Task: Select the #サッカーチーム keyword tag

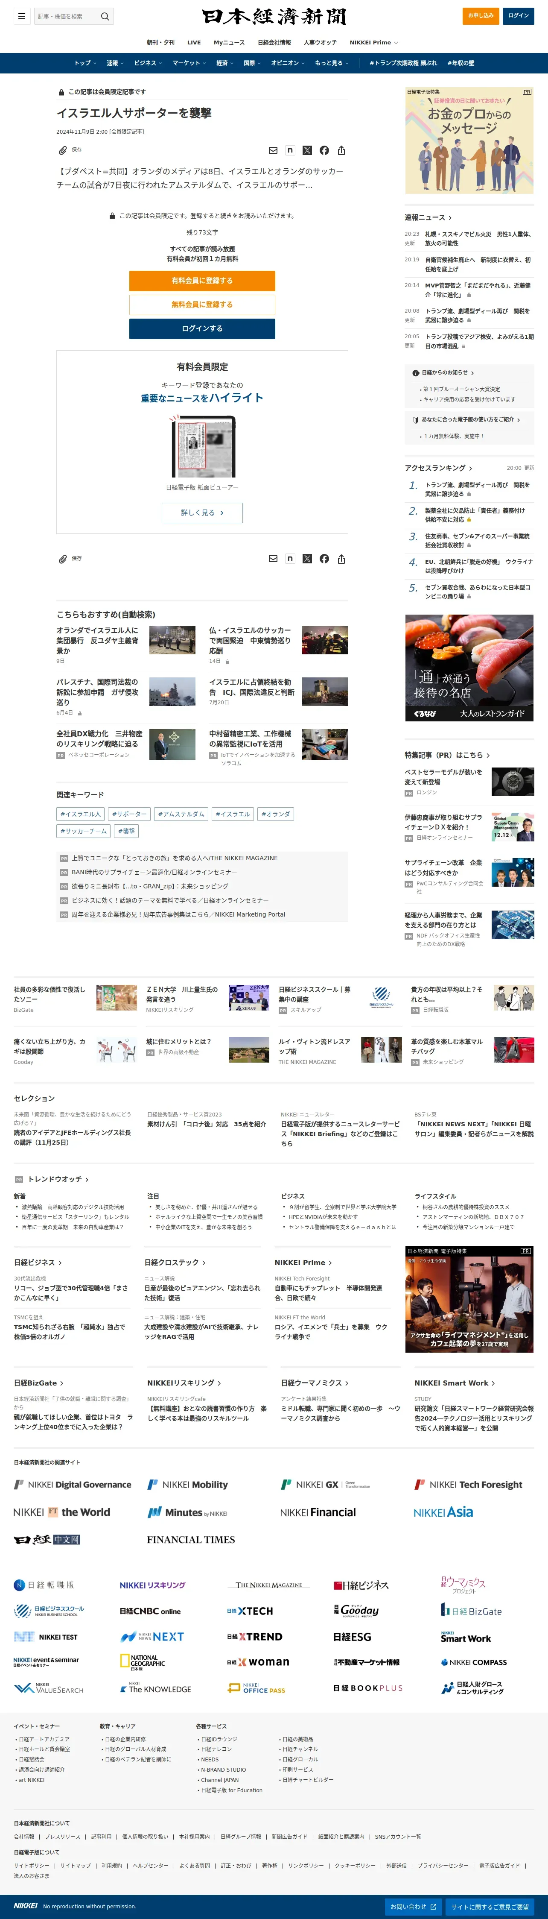Action: (x=83, y=831)
